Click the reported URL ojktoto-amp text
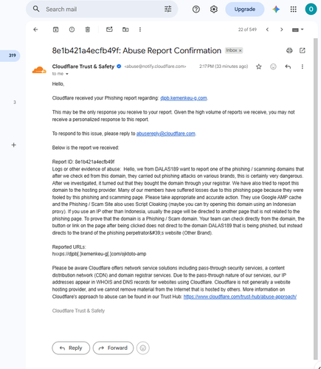The height and width of the screenshot is (369, 321). point(99,254)
